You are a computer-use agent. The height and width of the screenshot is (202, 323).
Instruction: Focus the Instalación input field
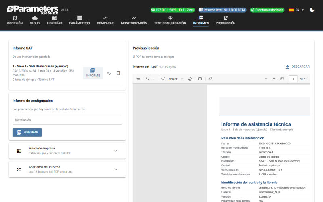(x=67, y=120)
